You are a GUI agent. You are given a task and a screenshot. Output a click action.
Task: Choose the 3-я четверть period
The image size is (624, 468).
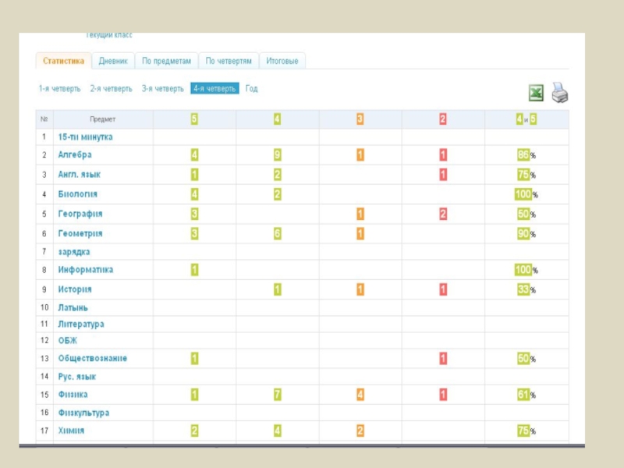tap(162, 89)
